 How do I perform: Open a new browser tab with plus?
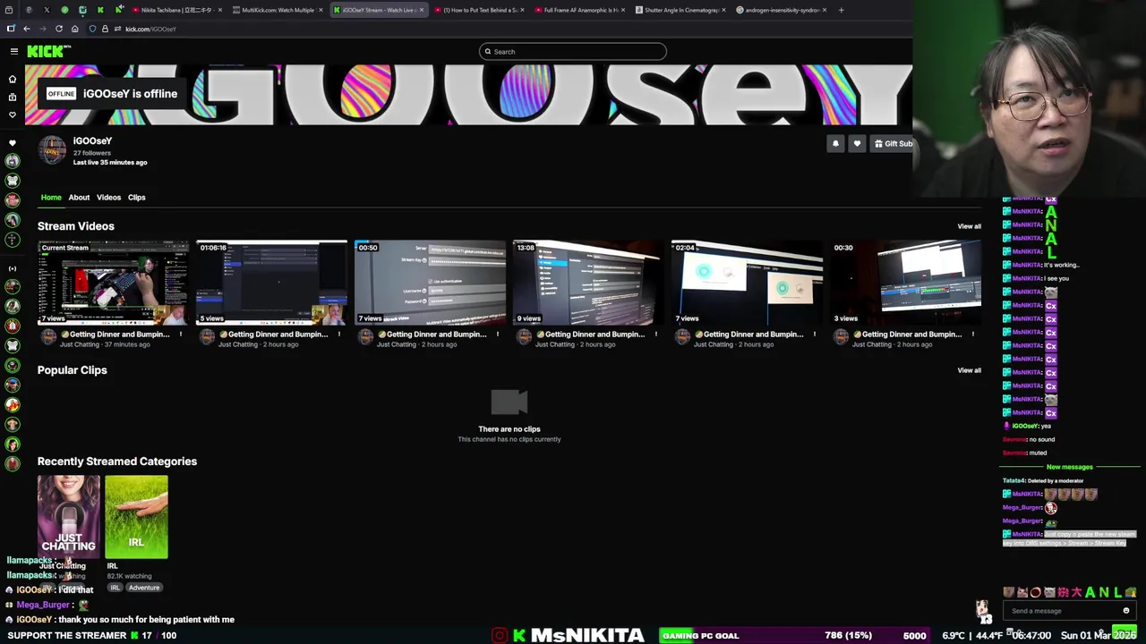click(841, 10)
